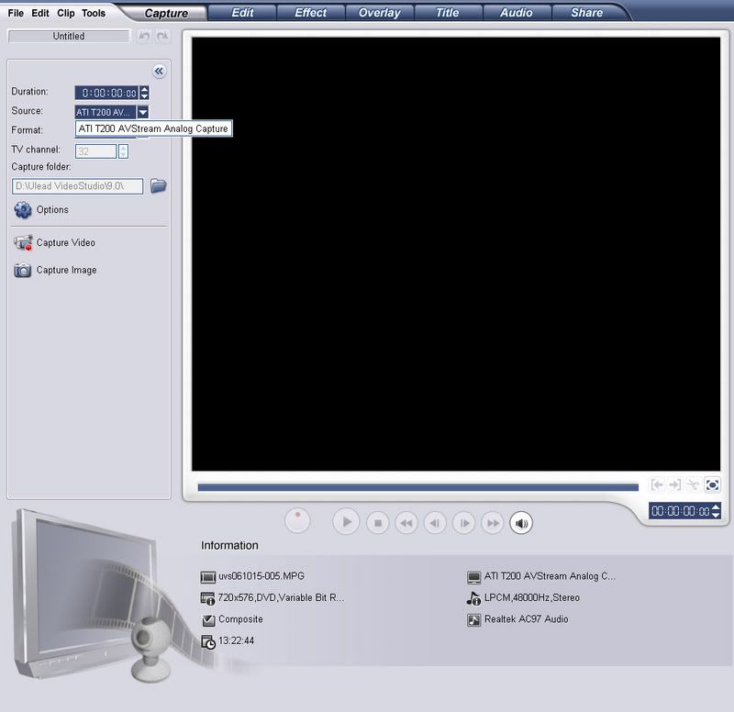
Task: Click the TV channel number field
Action: click(95, 151)
